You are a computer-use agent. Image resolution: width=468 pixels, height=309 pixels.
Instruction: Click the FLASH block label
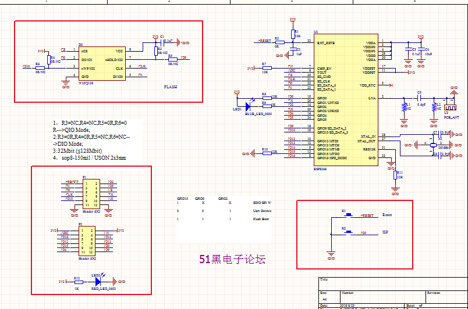(x=171, y=87)
